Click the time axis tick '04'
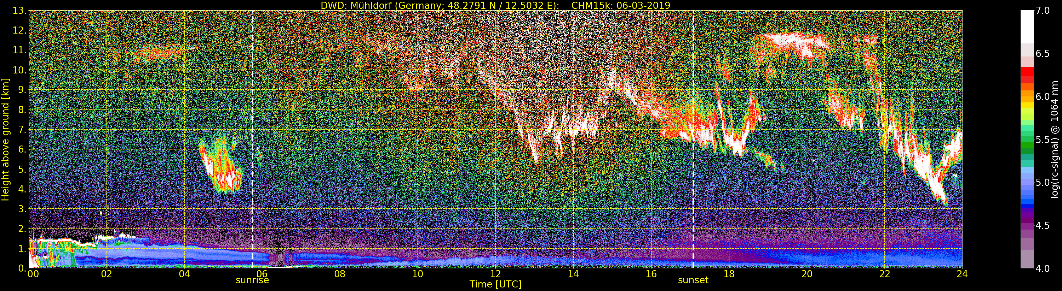The image size is (1062, 291). (x=184, y=274)
